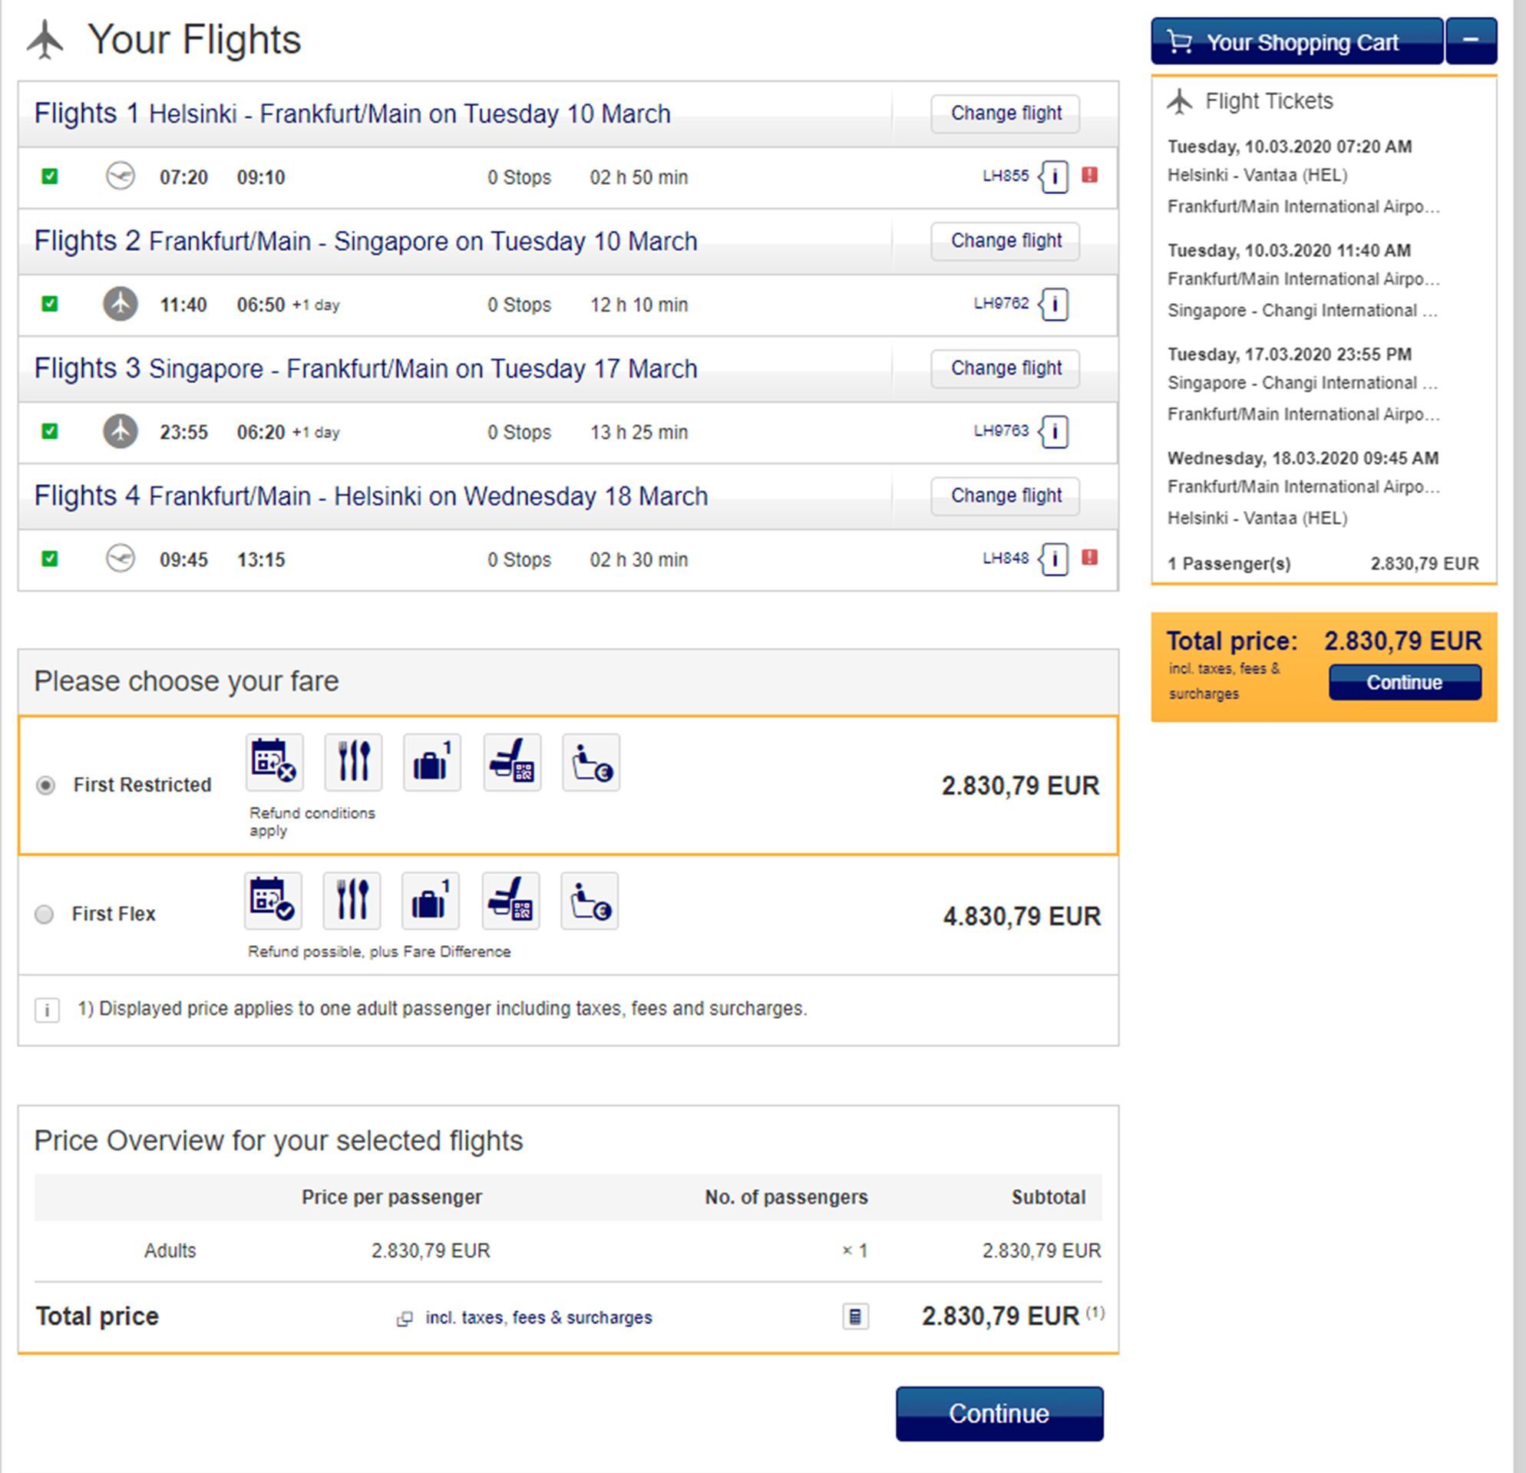Toggle green checkbox for 07:20 Helsinki flight
The height and width of the screenshot is (1473, 1526).
coord(49,176)
